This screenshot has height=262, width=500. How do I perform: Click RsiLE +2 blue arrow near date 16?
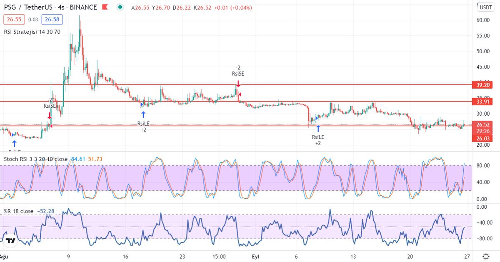tap(143, 115)
